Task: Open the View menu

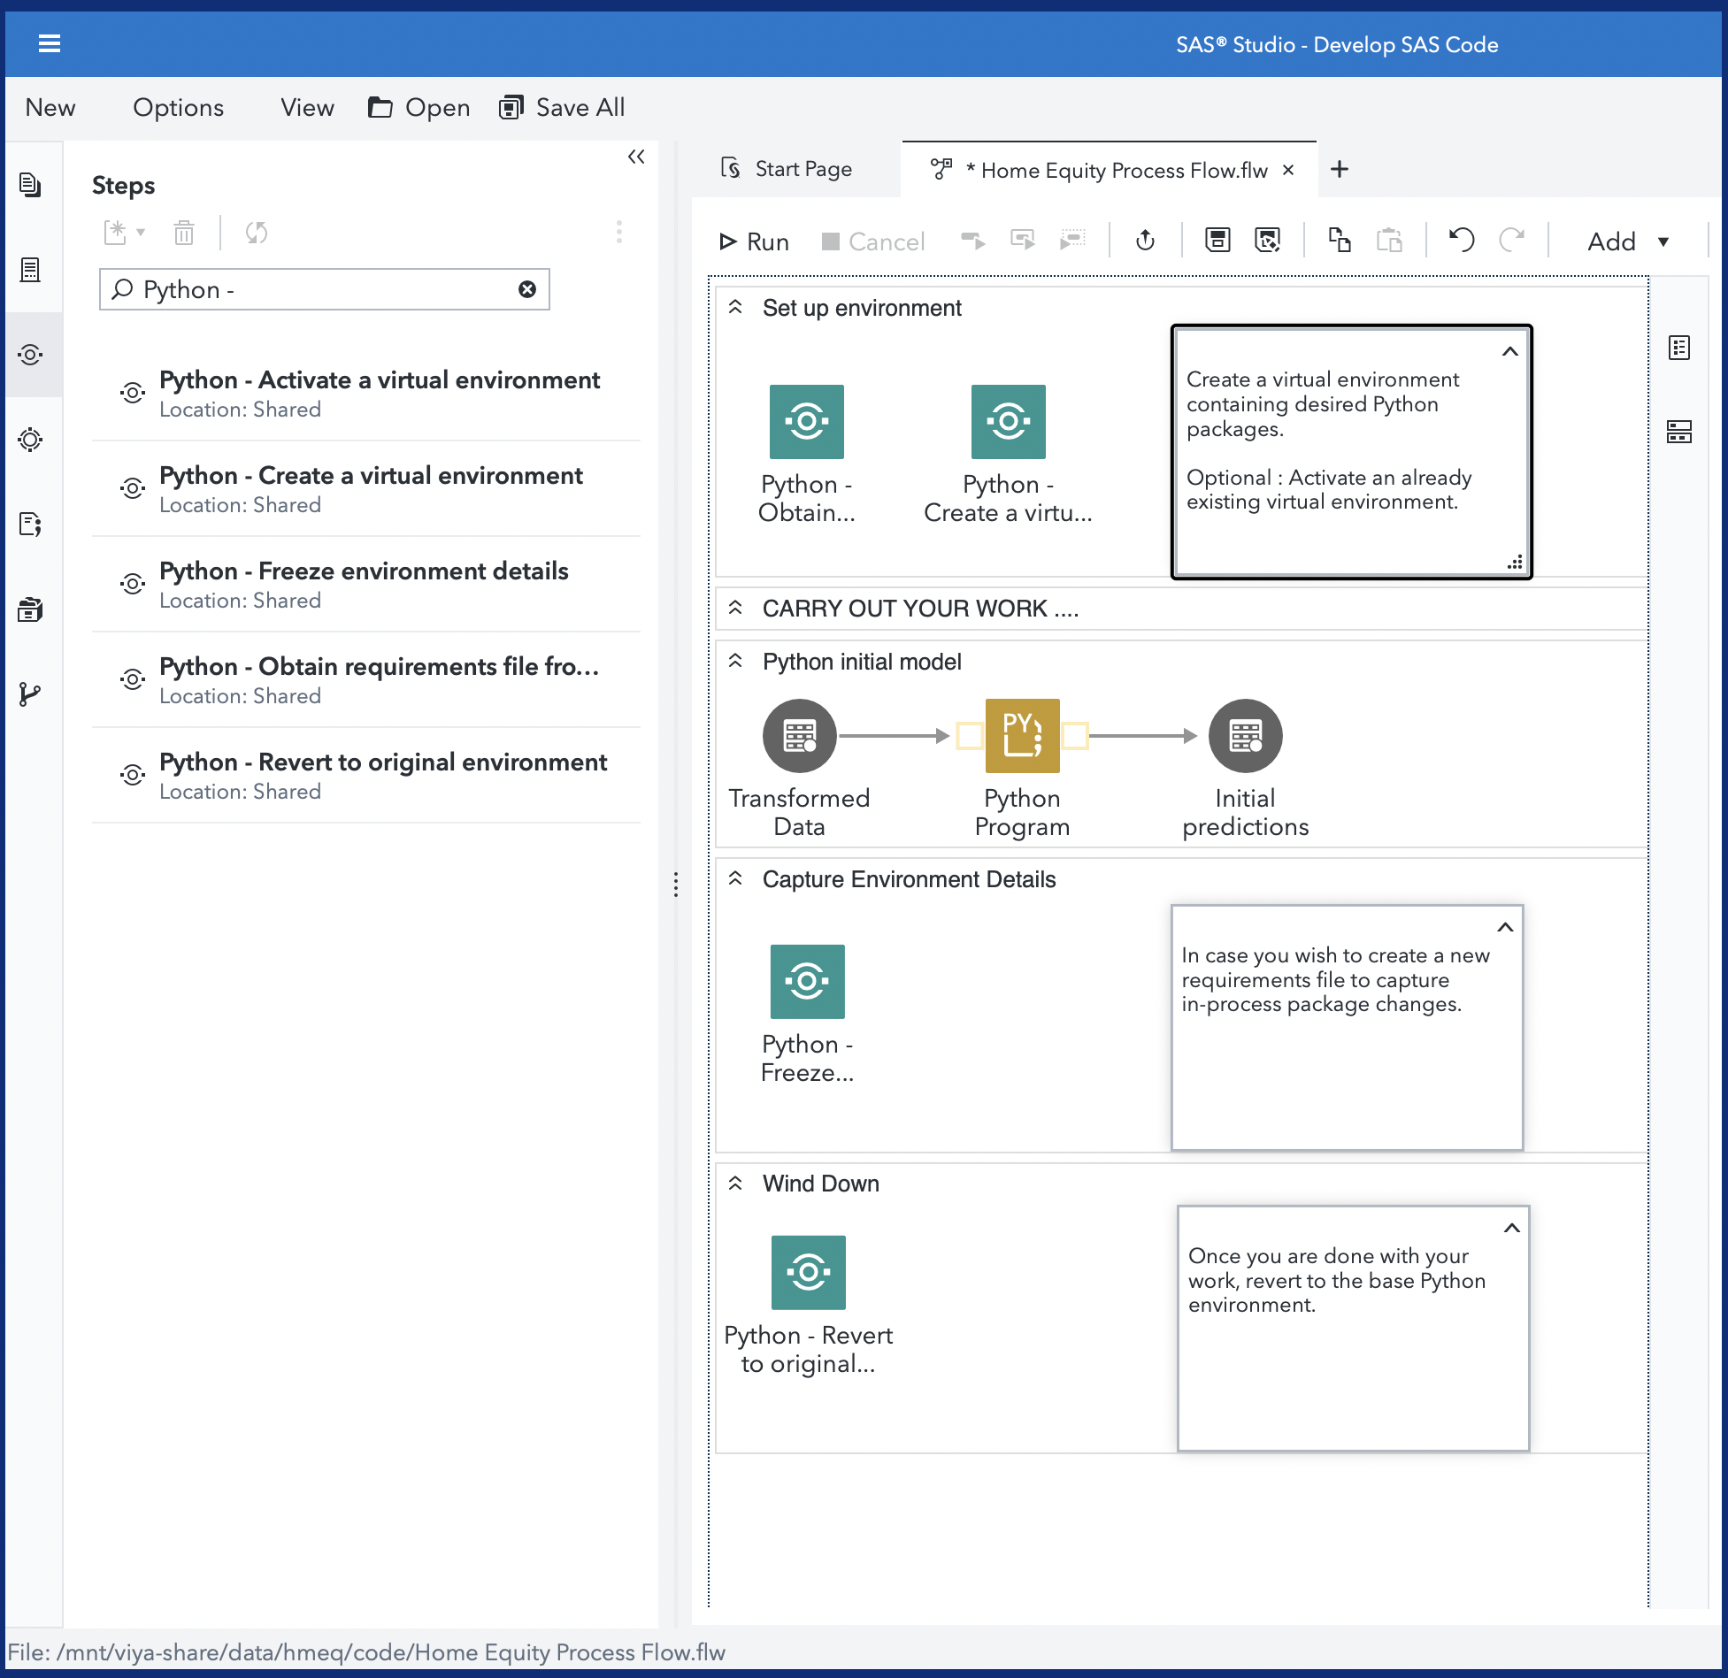Action: point(307,107)
